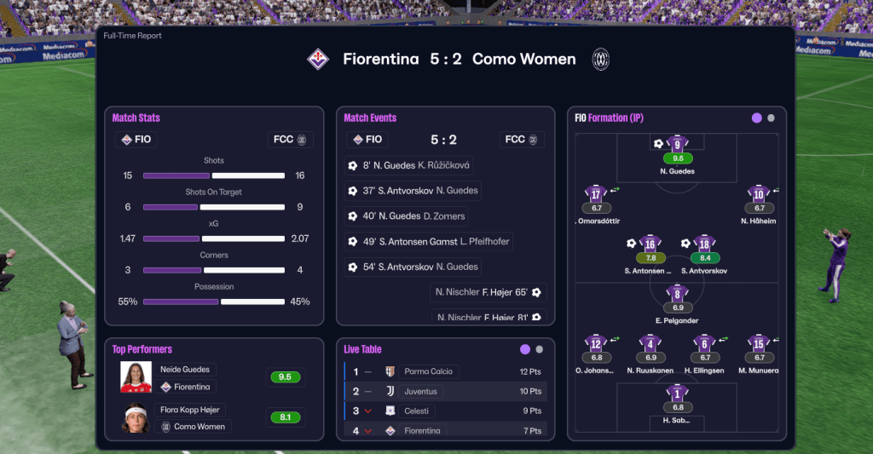Viewport: 873px width, 454px height.
Task: Click the Celesti row in Live Table
Action: (x=448, y=411)
